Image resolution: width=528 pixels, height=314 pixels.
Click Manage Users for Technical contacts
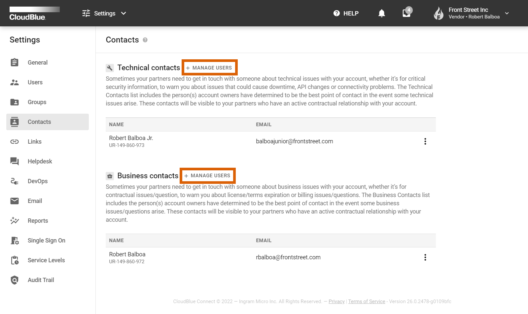click(x=209, y=68)
